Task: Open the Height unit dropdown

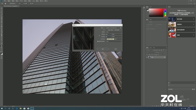Action: (117, 37)
